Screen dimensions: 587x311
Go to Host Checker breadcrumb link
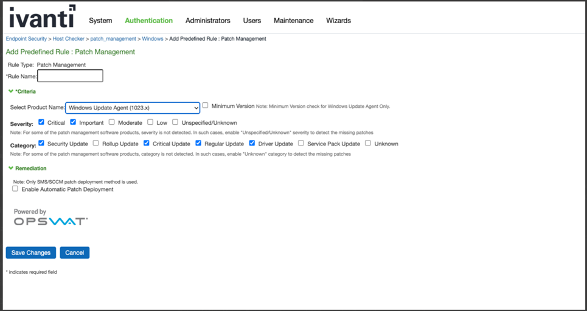pyautogui.click(x=69, y=39)
